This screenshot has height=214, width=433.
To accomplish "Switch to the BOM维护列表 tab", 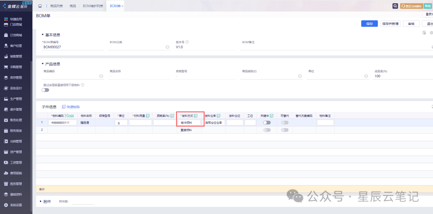I will point(93,6).
